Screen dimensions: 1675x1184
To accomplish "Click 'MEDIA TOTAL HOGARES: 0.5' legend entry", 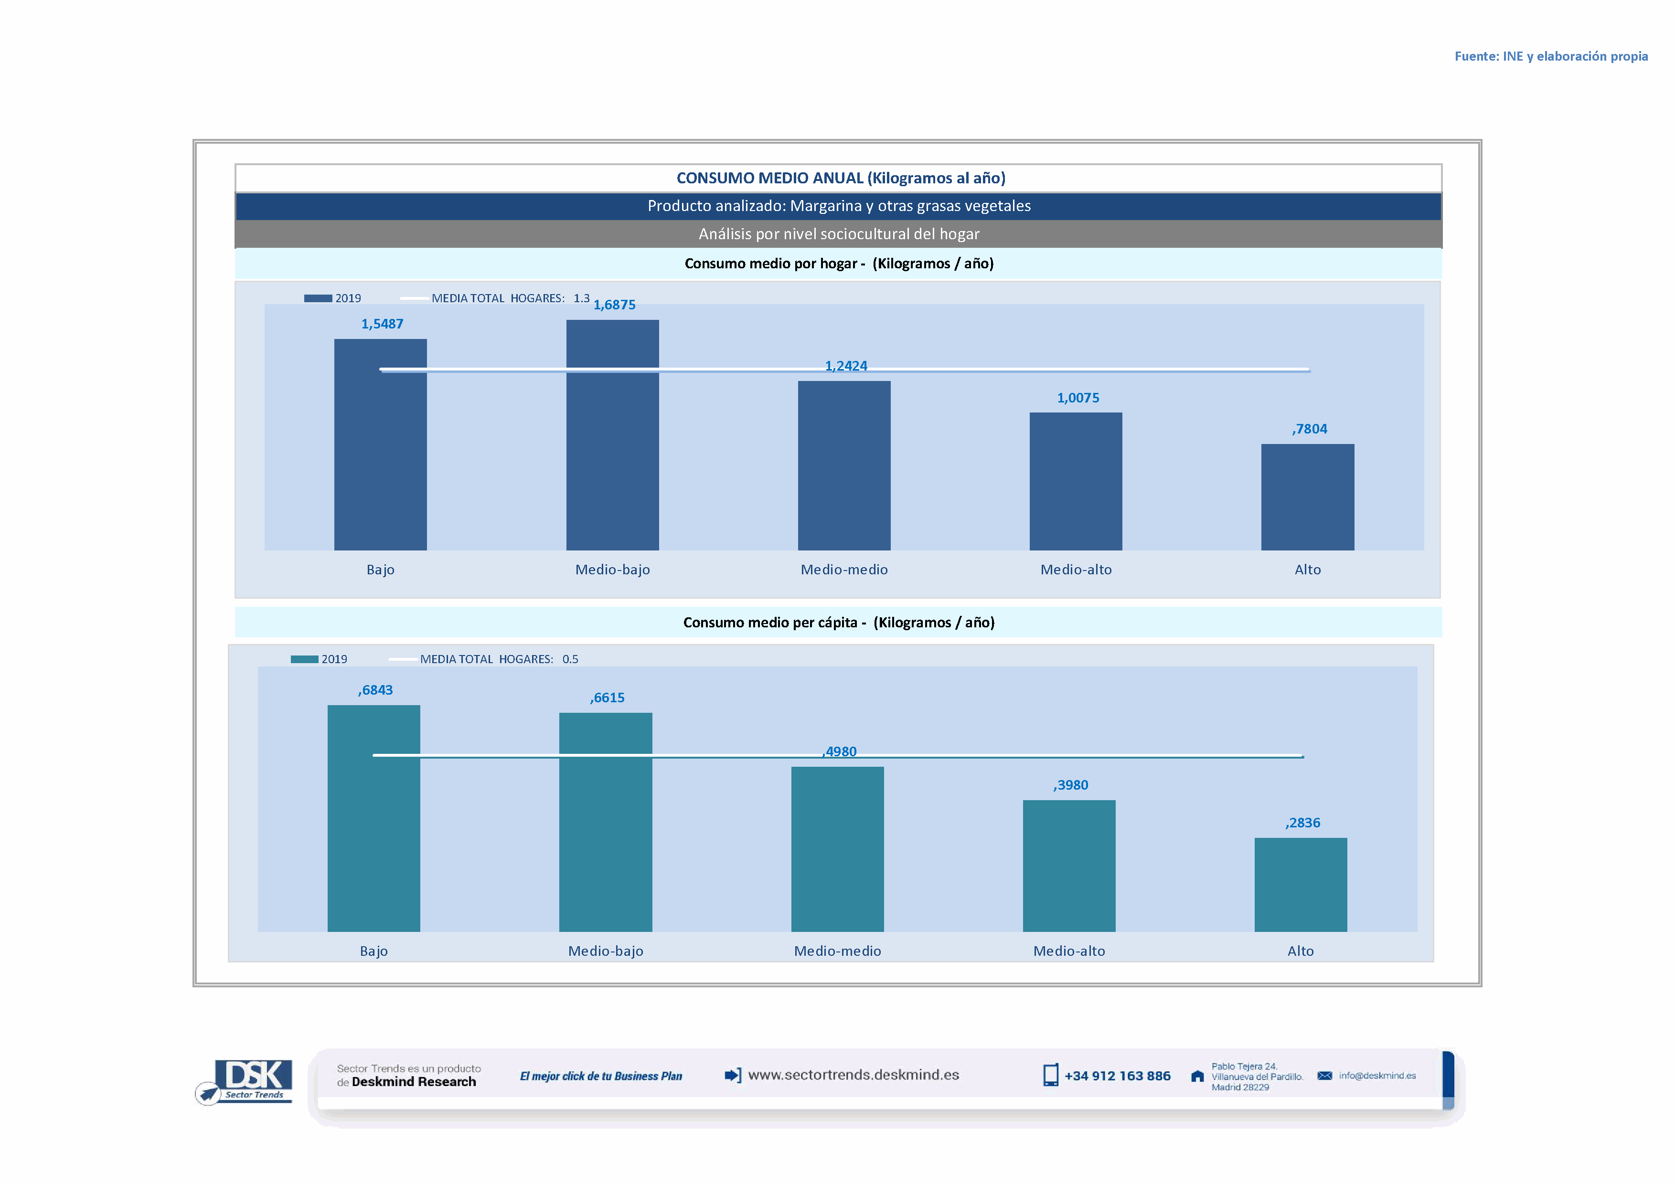I will coord(499,659).
